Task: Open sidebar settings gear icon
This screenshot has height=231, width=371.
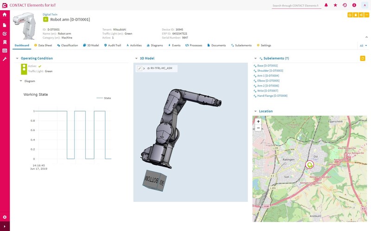Action: coord(5,217)
